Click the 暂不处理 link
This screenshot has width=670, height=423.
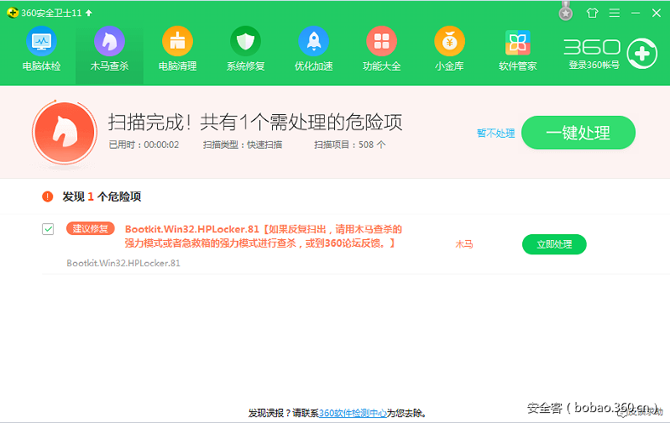point(495,133)
